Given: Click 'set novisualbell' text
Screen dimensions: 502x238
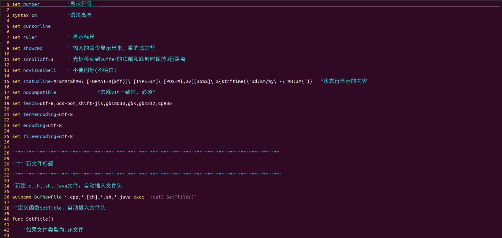Looking at the screenshot, I should tap(34, 70).
